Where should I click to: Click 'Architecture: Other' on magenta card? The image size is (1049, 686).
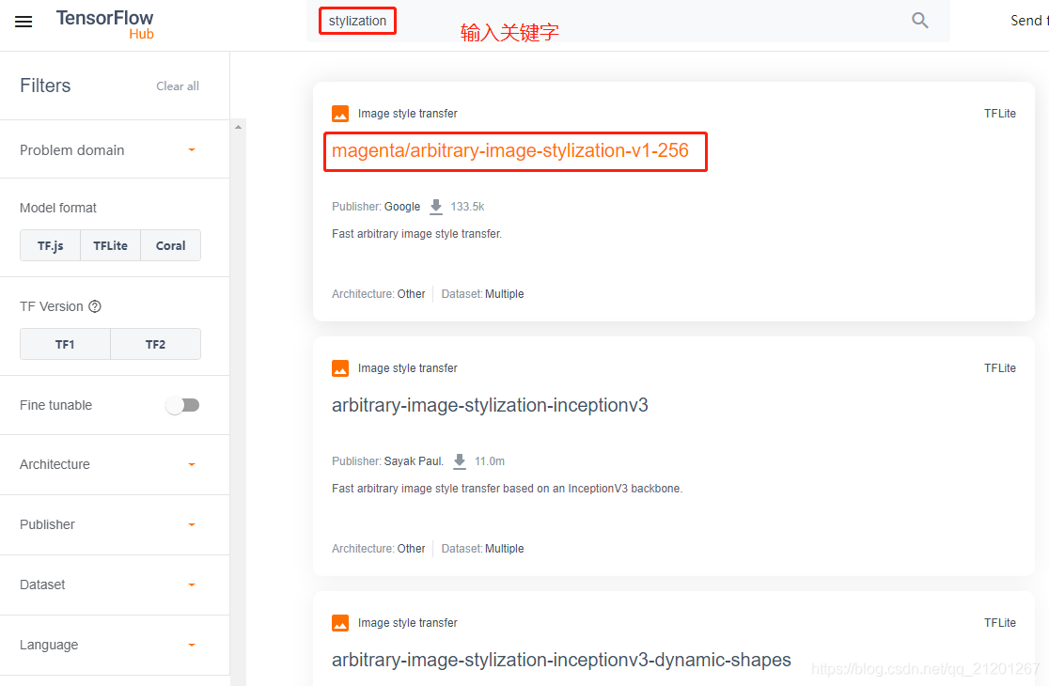point(379,294)
